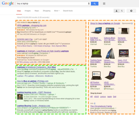Viewport: 139px width, 115px height.
Task: Click Sony Special Offers sitelink
Action: tap(59, 46)
